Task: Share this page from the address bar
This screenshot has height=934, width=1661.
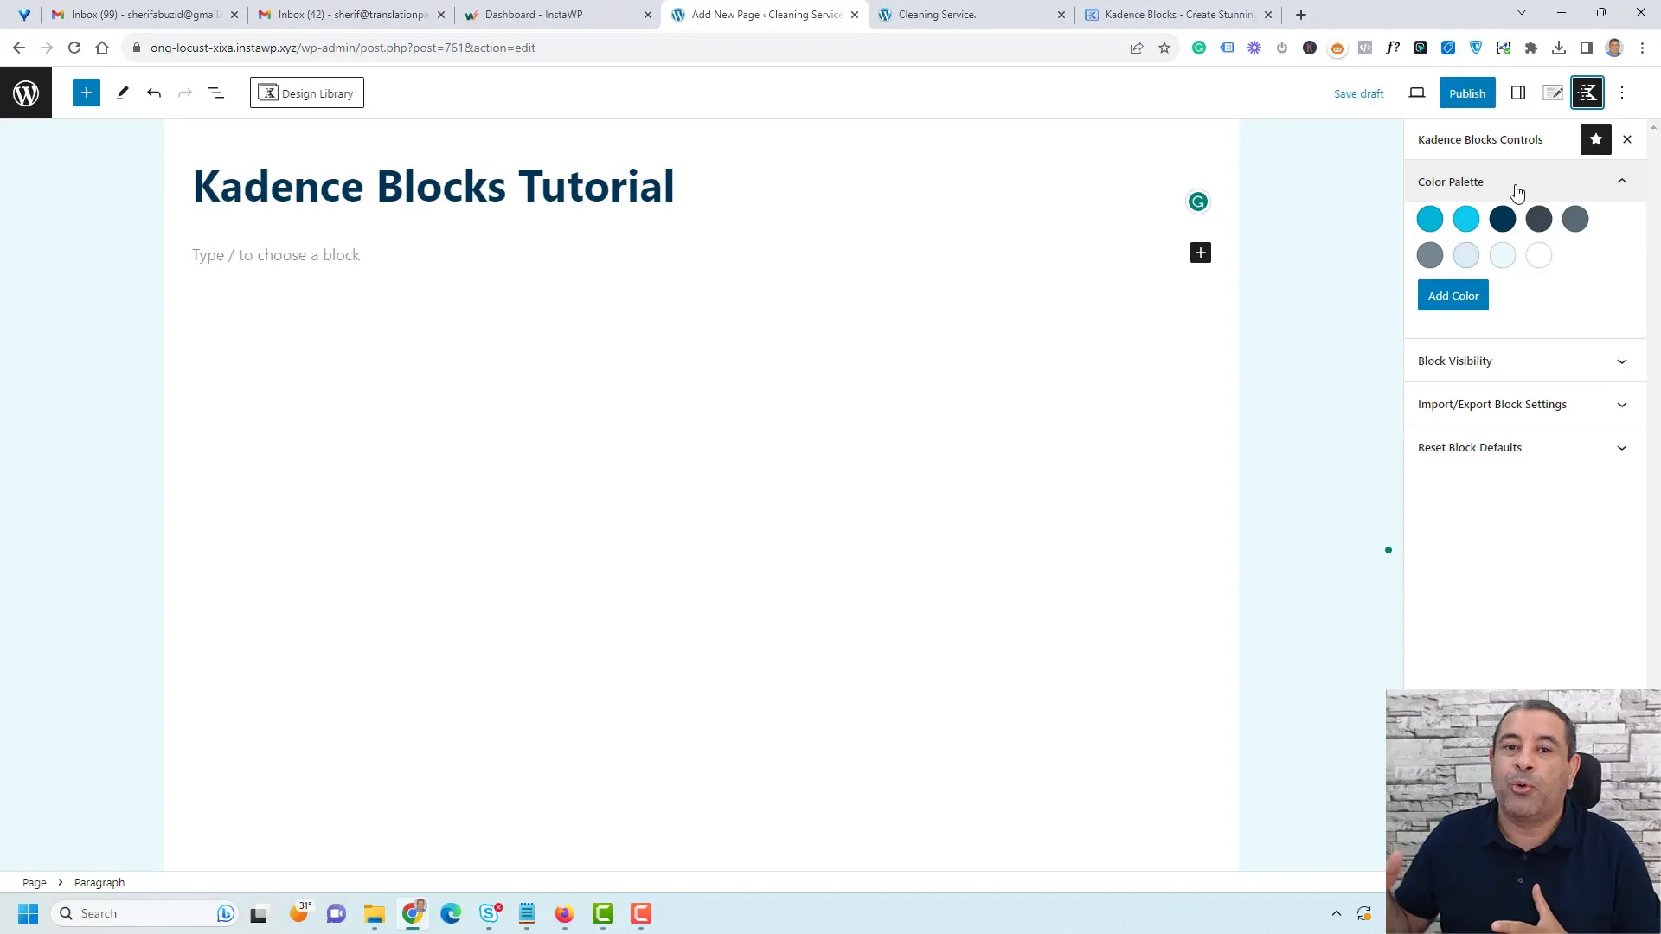Action: tap(1137, 48)
